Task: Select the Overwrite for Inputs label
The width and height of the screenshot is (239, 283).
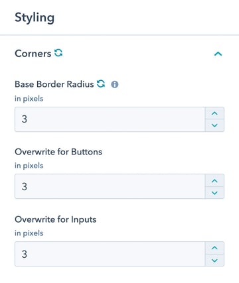Action: point(56,220)
